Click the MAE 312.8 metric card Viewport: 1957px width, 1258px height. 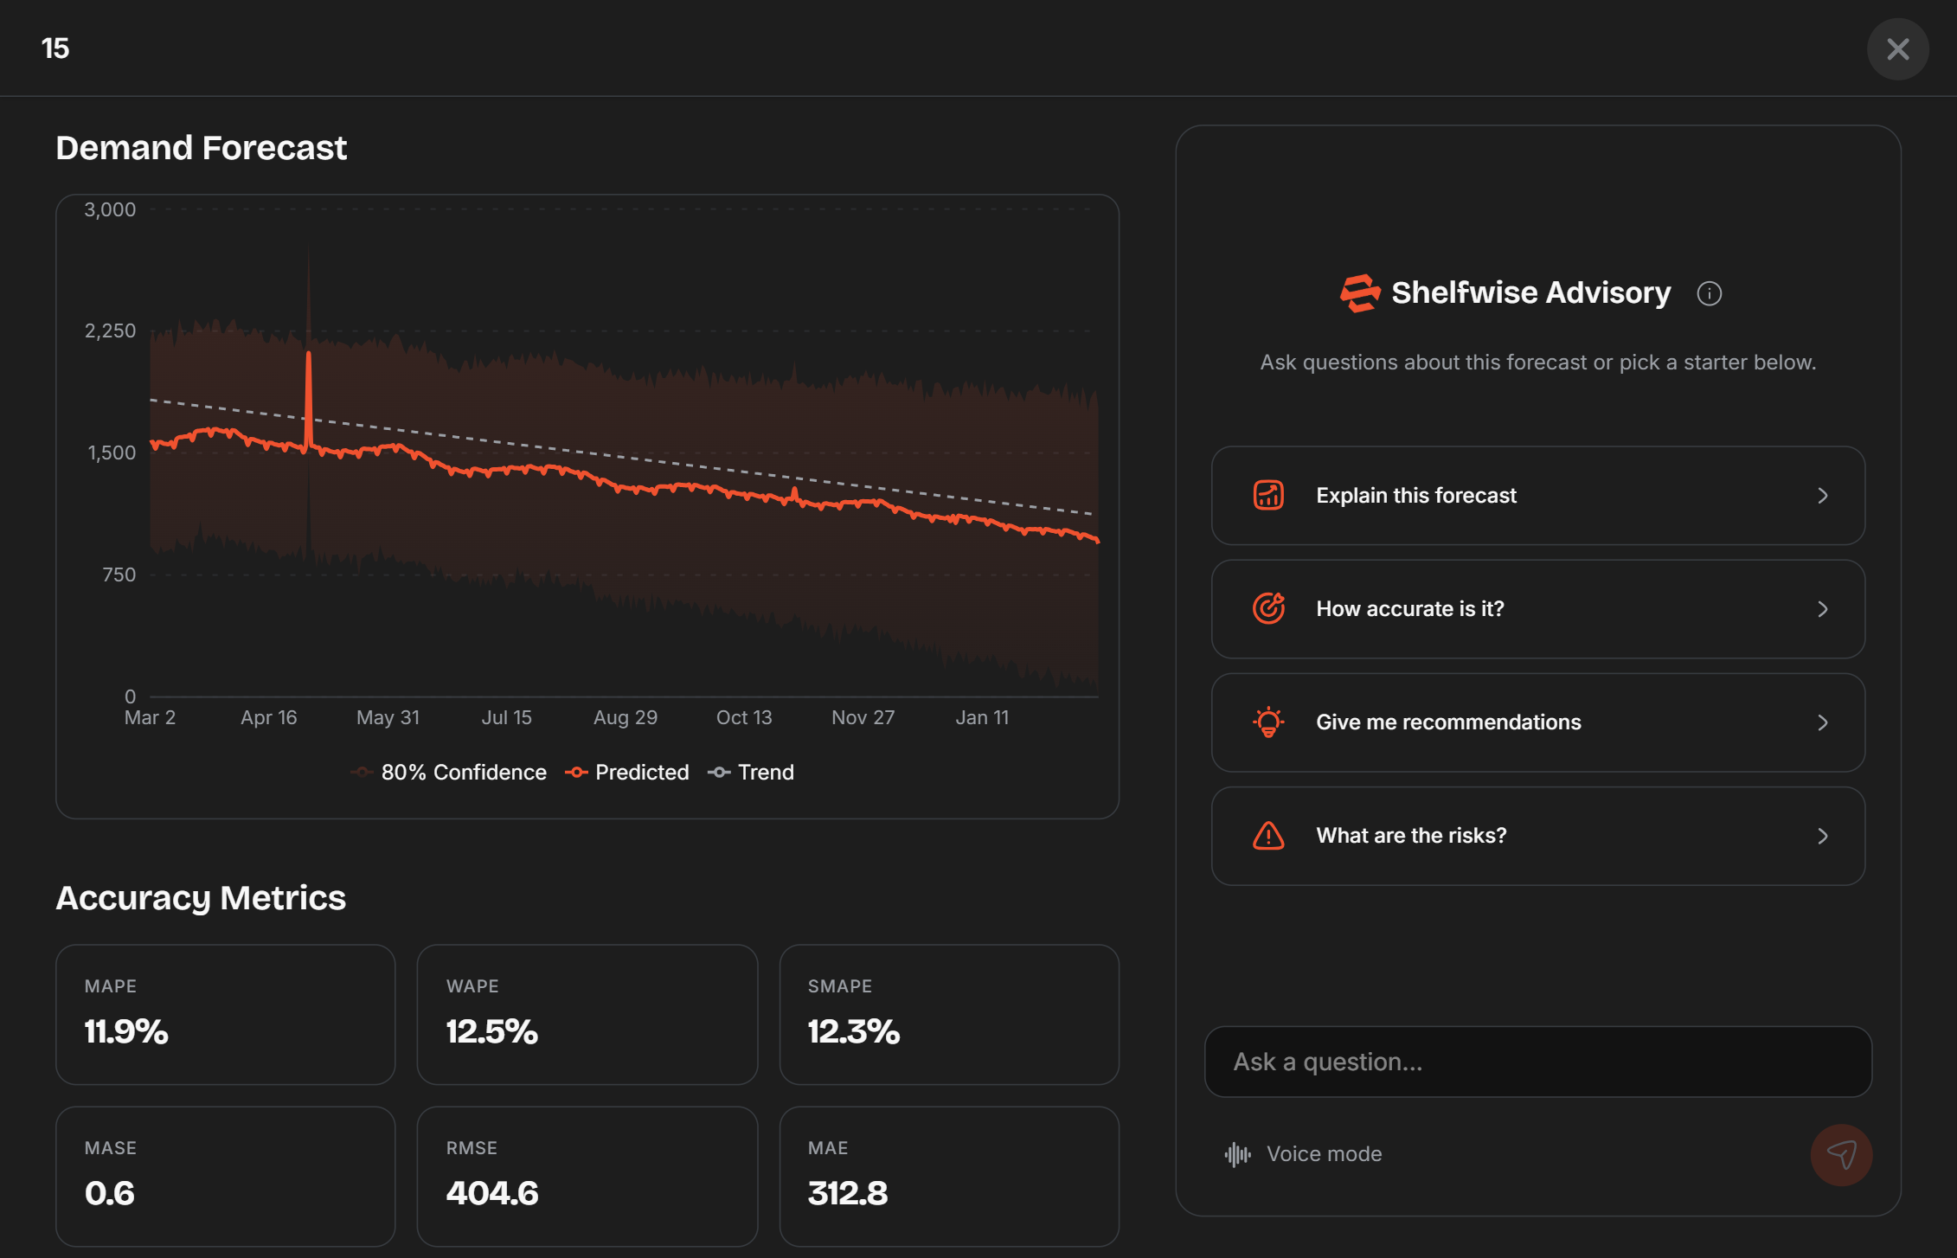pos(948,1176)
